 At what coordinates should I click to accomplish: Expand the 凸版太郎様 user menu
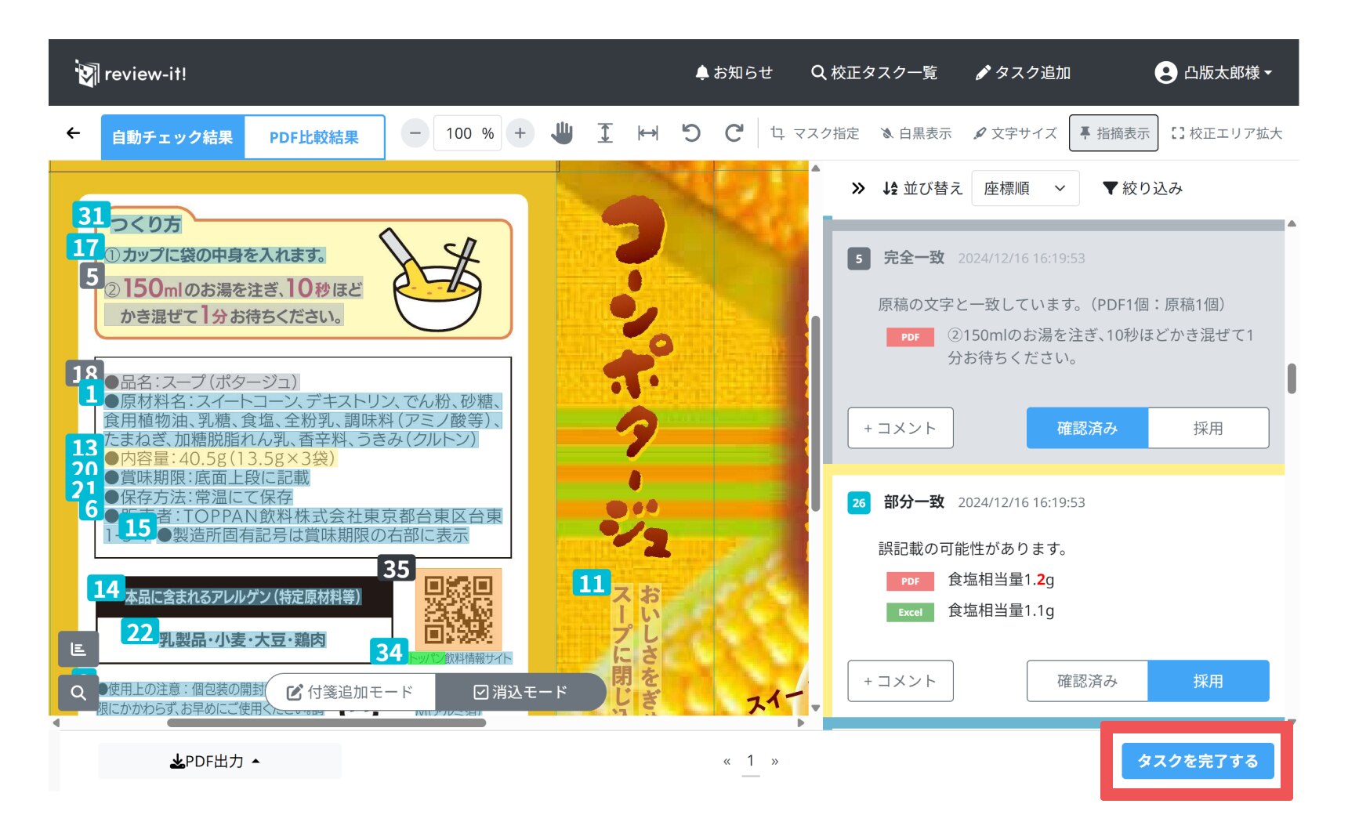(x=1212, y=73)
